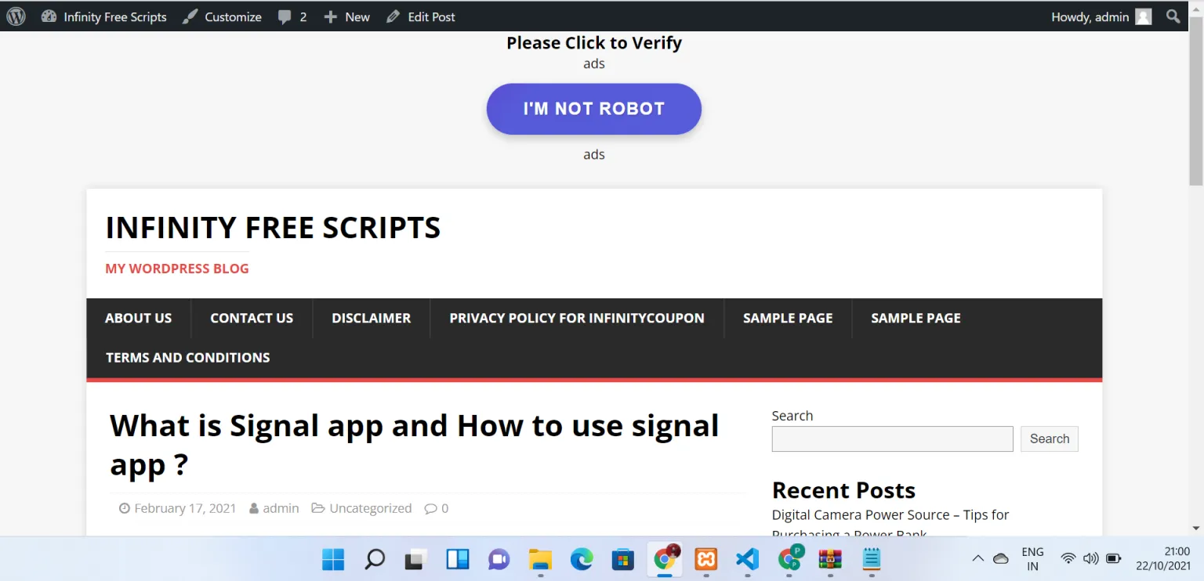Click Customize in the admin bar
Image resolution: width=1204 pixels, height=581 pixels.
222,16
